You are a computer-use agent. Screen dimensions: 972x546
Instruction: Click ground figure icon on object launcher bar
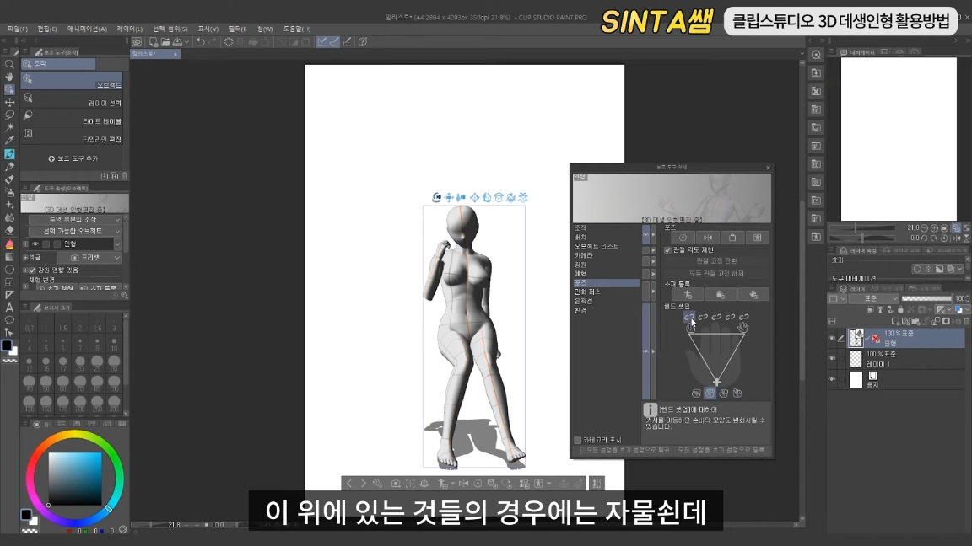424,484
